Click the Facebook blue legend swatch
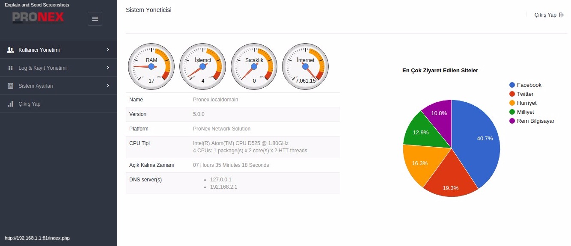Screen dimensions: 571x246 click(512, 85)
